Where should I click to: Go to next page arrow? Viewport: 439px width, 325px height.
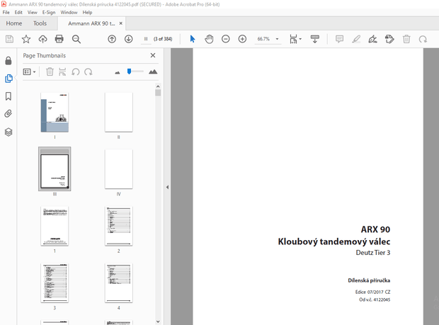click(128, 39)
